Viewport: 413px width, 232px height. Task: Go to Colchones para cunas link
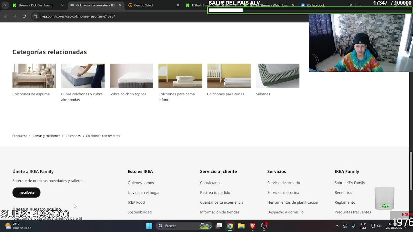click(226, 94)
